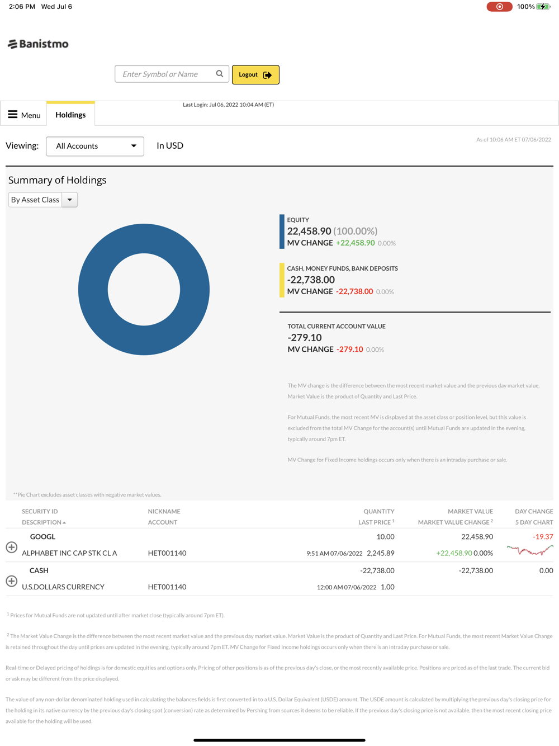Open the By Asset Class dropdown arrow
This screenshot has height=746, width=559.
(x=69, y=200)
